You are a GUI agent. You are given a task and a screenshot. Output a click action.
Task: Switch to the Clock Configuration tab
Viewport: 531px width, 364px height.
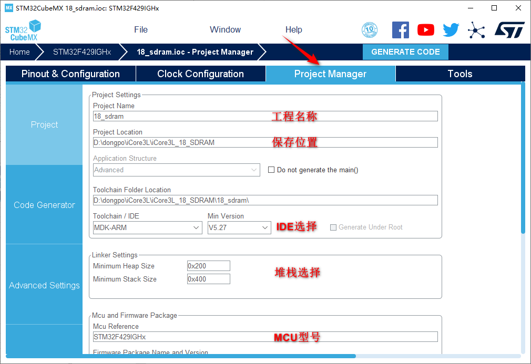200,74
